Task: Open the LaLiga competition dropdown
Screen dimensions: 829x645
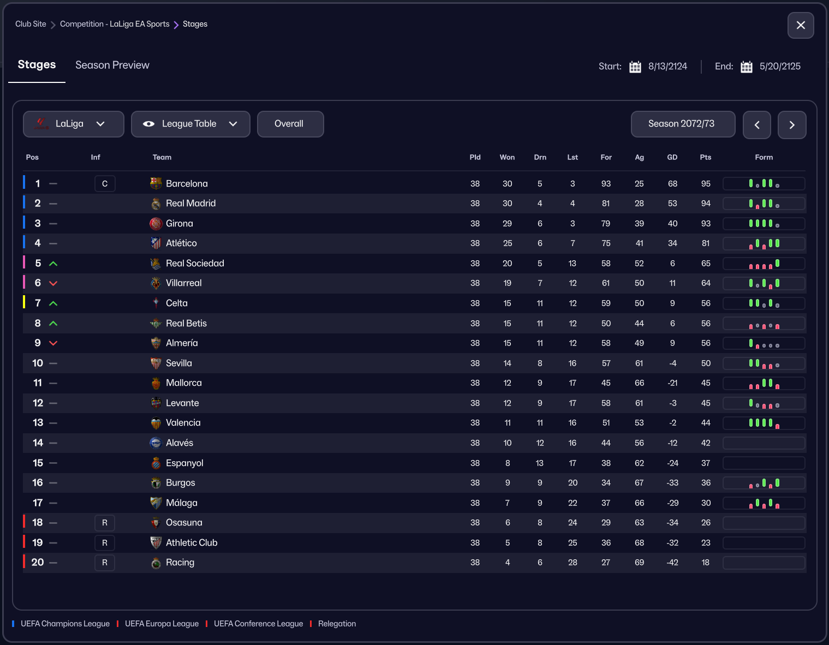Action: pyautogui.click(x=74, y=124)
